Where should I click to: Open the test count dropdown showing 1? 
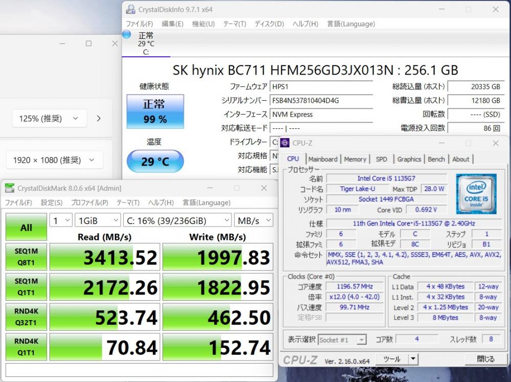pyautogui.click(x=60, y=220)
